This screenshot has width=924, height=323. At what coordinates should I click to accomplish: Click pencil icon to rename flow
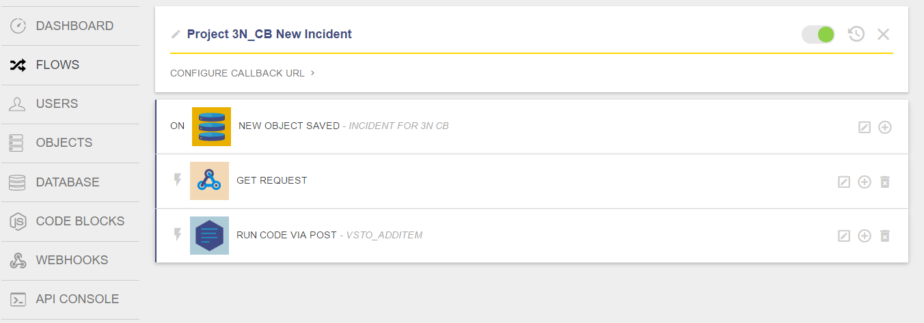[176, 34]
